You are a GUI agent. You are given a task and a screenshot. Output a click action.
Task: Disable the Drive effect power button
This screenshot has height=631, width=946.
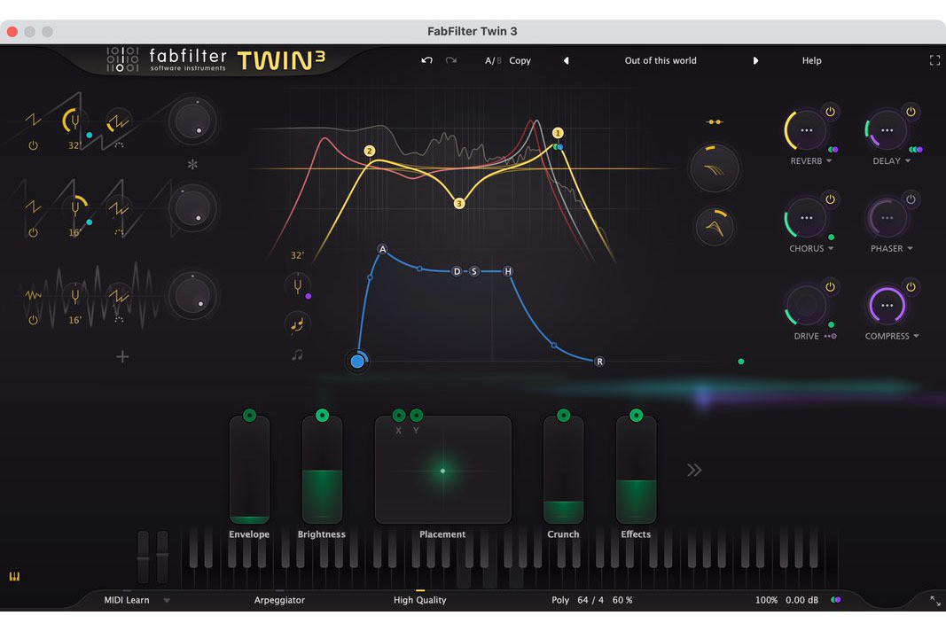coord(830,286)
